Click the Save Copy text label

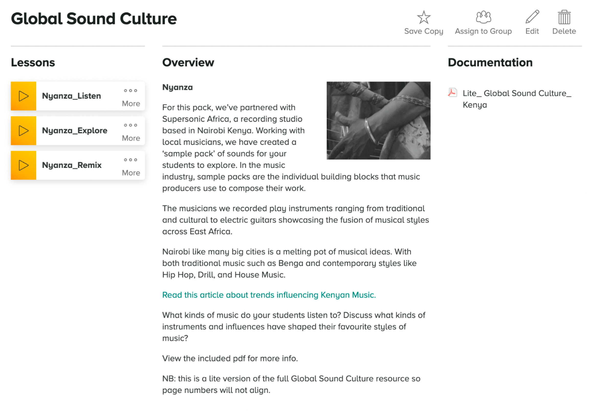coord(423,31)
